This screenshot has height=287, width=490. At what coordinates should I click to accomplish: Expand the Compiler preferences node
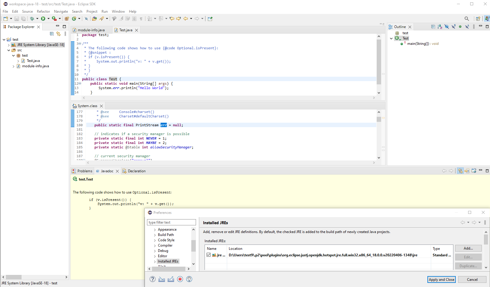coord(155,245)
